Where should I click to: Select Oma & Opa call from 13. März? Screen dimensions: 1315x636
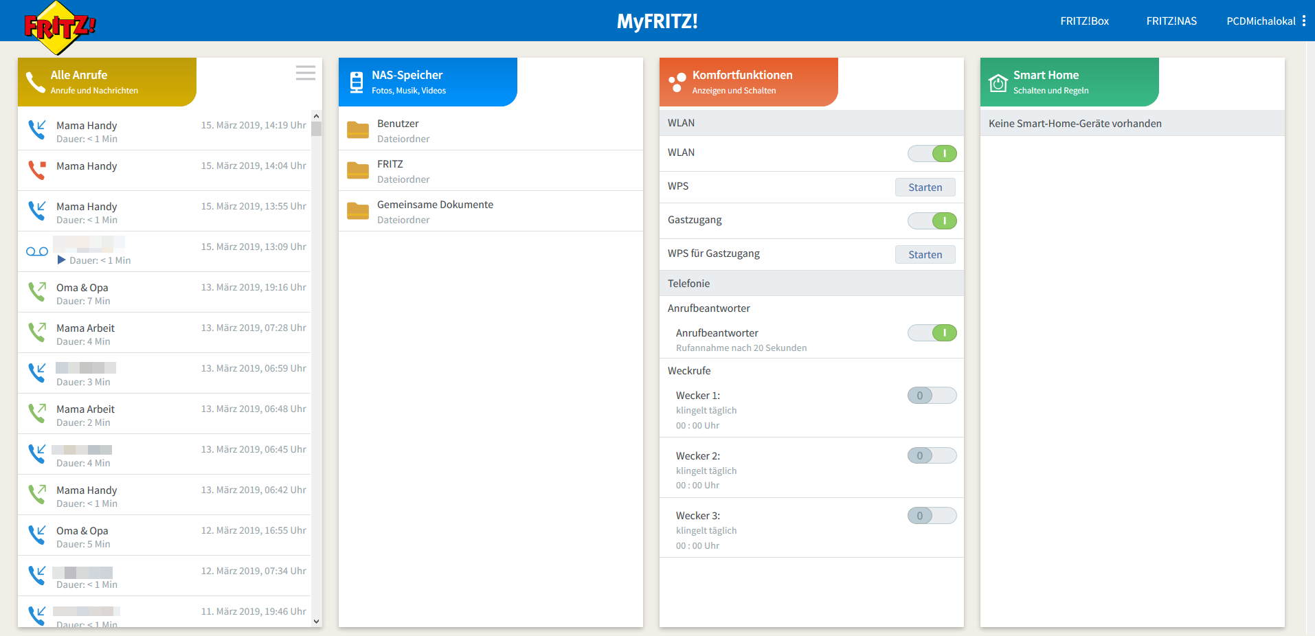click(x=165, y=292)
